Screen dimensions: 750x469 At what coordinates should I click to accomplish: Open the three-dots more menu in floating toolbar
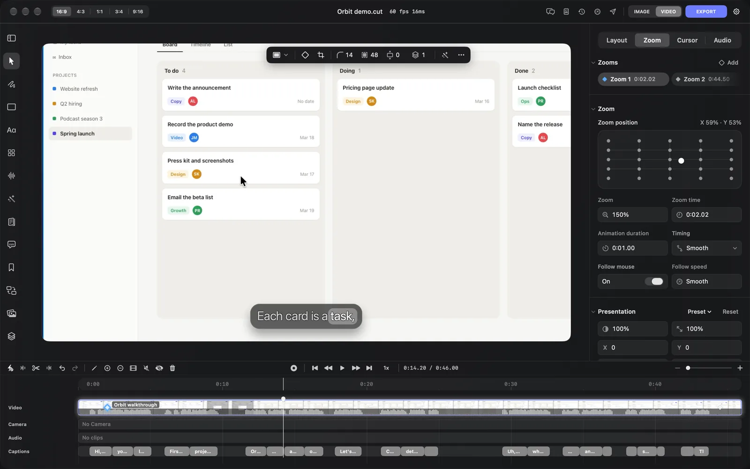click(461, 55)
